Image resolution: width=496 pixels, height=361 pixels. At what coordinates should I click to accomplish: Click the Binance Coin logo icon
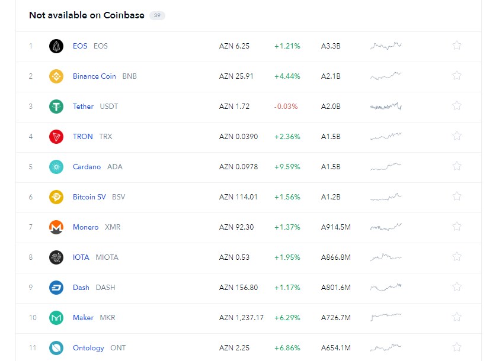tap(56, 76)
